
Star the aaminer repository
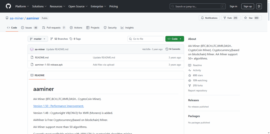click(x=249, y=18)
